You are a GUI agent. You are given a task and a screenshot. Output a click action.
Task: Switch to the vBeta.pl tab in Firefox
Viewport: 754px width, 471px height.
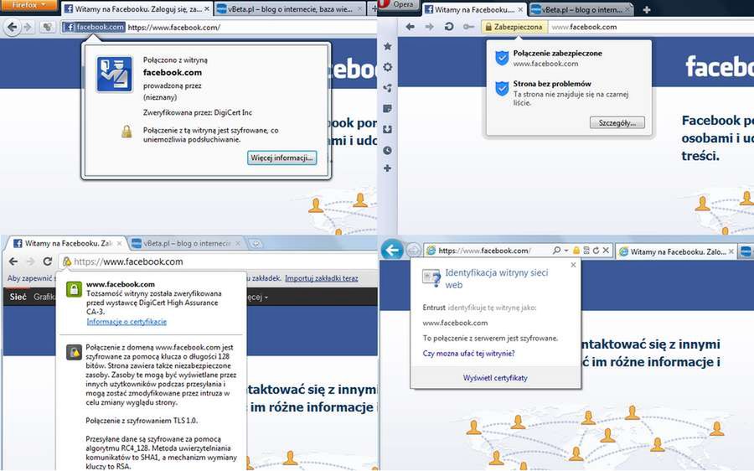(288, 8)
